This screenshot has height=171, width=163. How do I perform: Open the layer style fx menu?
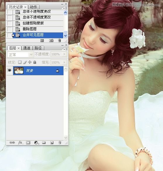(20, 143)
